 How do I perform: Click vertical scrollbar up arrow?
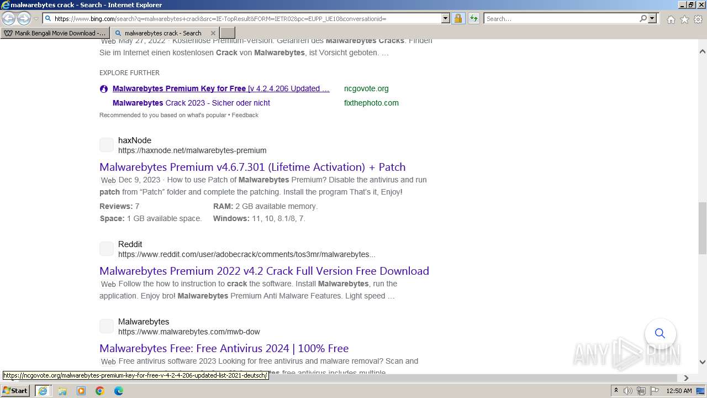pyautogui.click(x=703, y=51)
